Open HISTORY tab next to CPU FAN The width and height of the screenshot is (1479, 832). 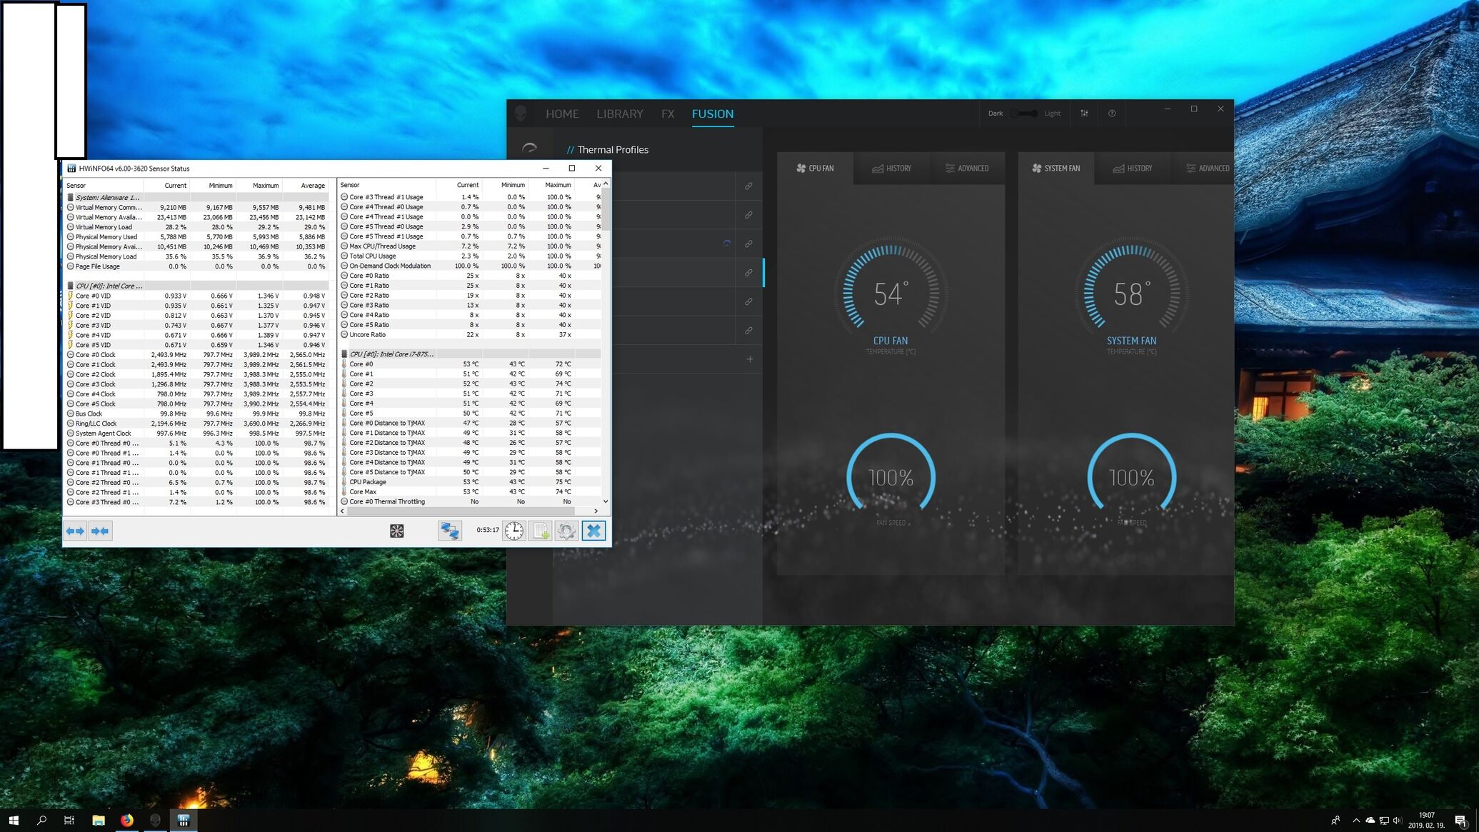(891, 169)
